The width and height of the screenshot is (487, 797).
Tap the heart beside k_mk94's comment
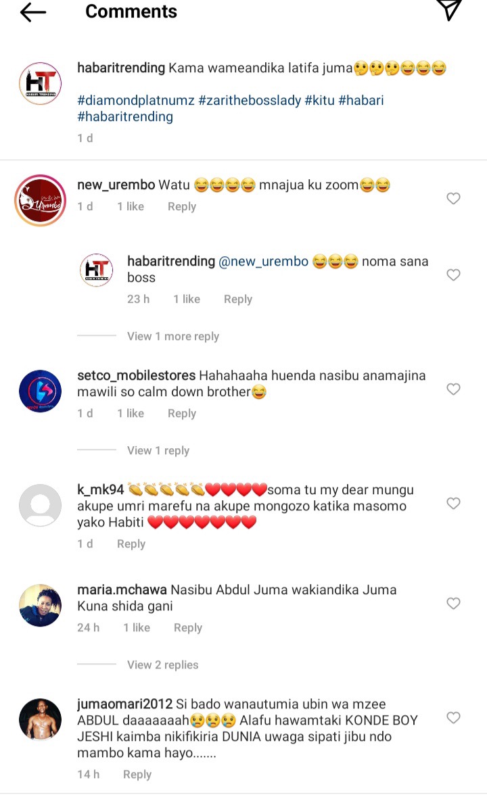453,503
